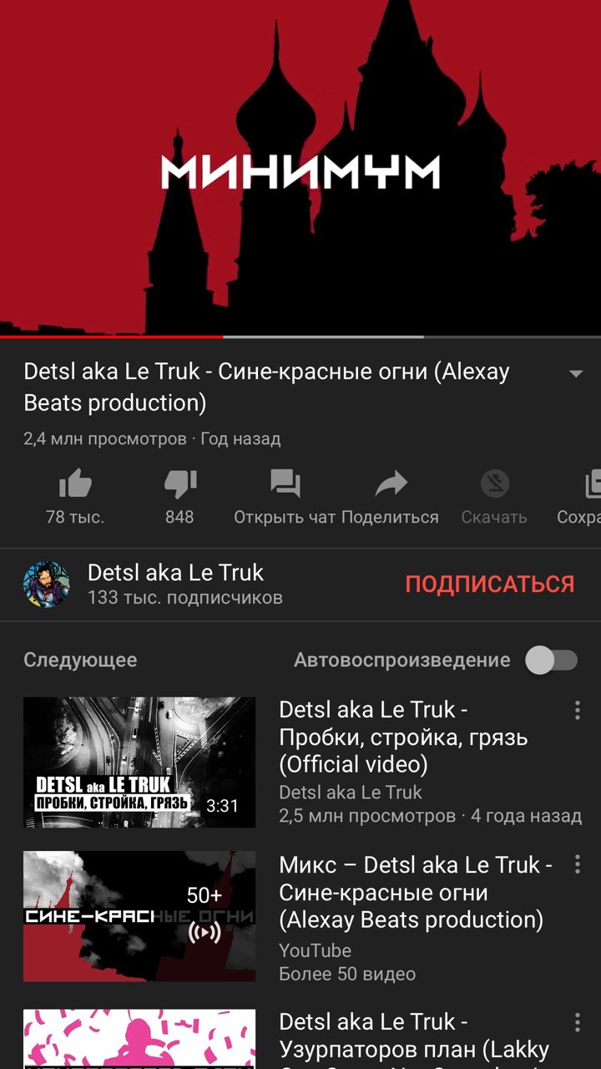Subscribe with the ПОДПИСАТЬСЯ button
The height and width of the screenshot is (1069, 601).
[x=490, y=584]
